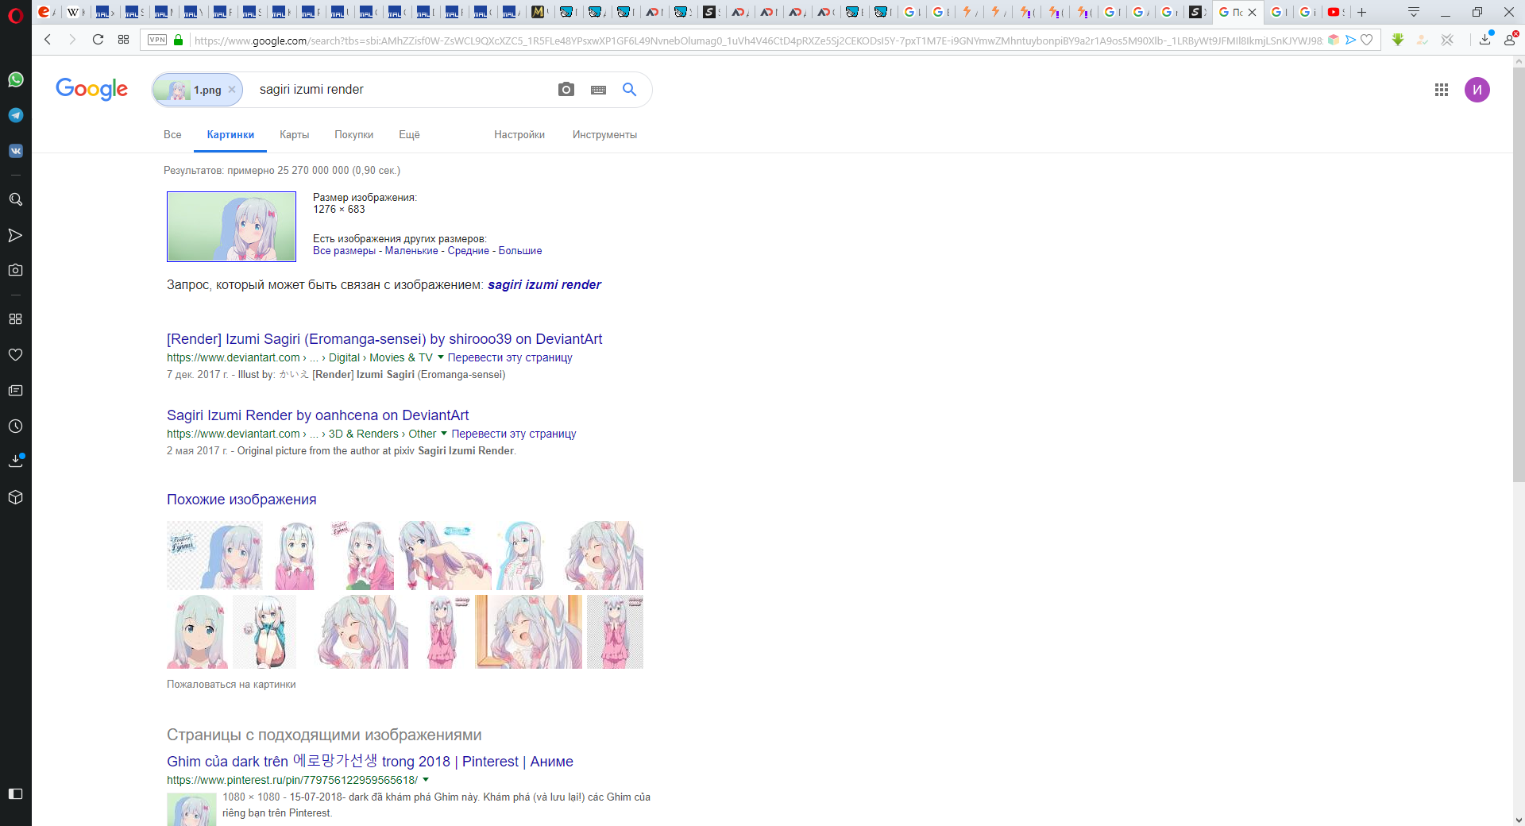Select the Картинки tab
Viewport: 1525px width, 826px height.
pos(230,134)
